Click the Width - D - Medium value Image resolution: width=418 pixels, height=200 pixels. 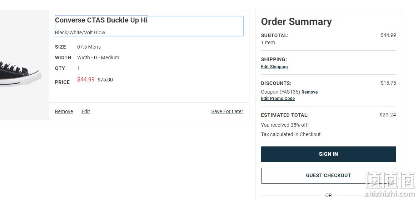point(98,57)
